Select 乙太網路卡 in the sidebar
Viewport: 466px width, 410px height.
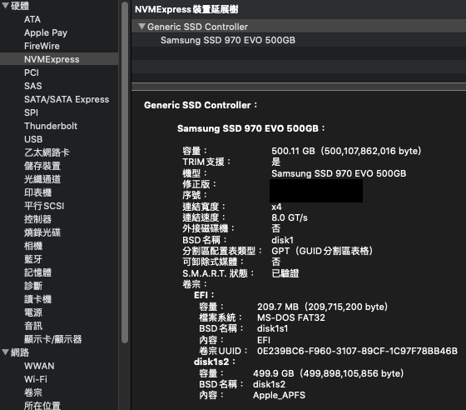[x=47, y=152]
